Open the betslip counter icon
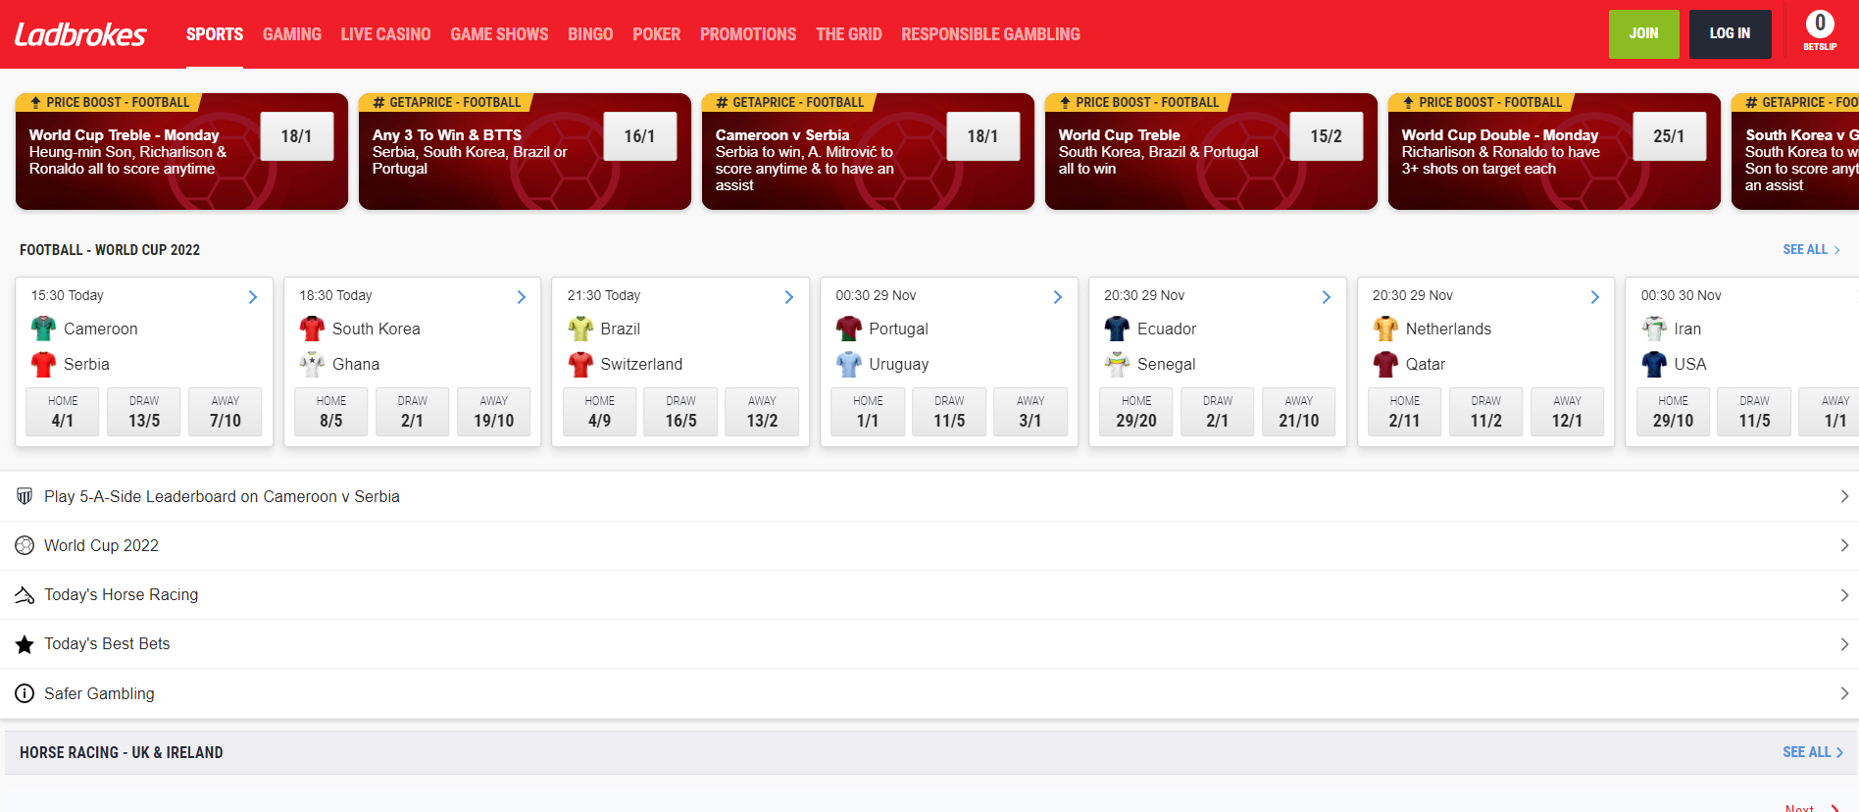Viewport: 1859px width, 812px height. (x=1819, y=26)
